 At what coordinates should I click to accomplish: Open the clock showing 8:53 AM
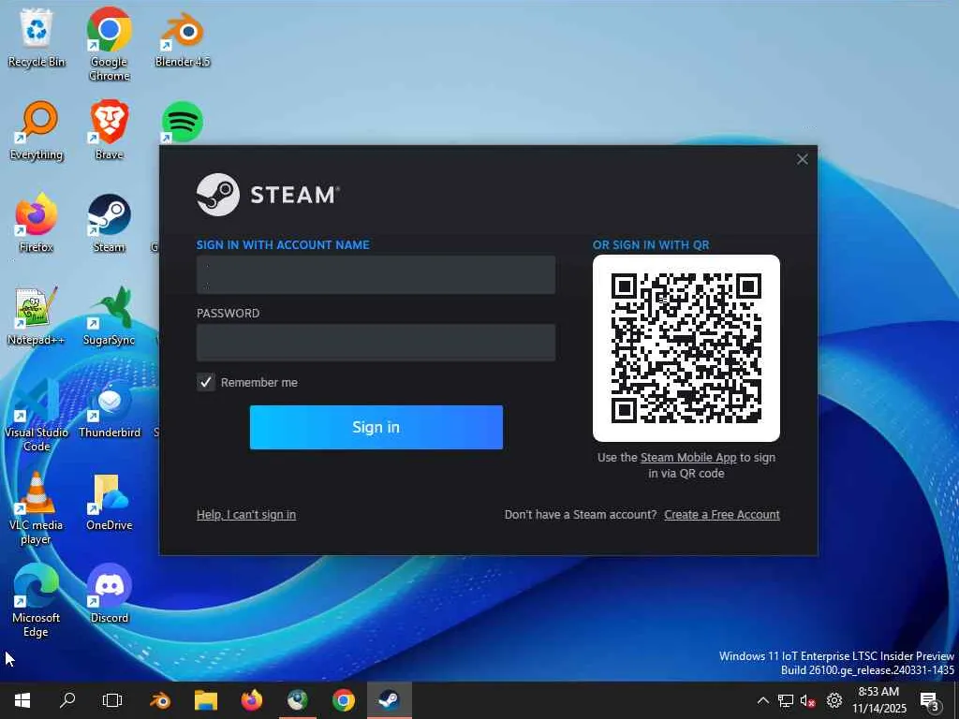tap(879, 700)
